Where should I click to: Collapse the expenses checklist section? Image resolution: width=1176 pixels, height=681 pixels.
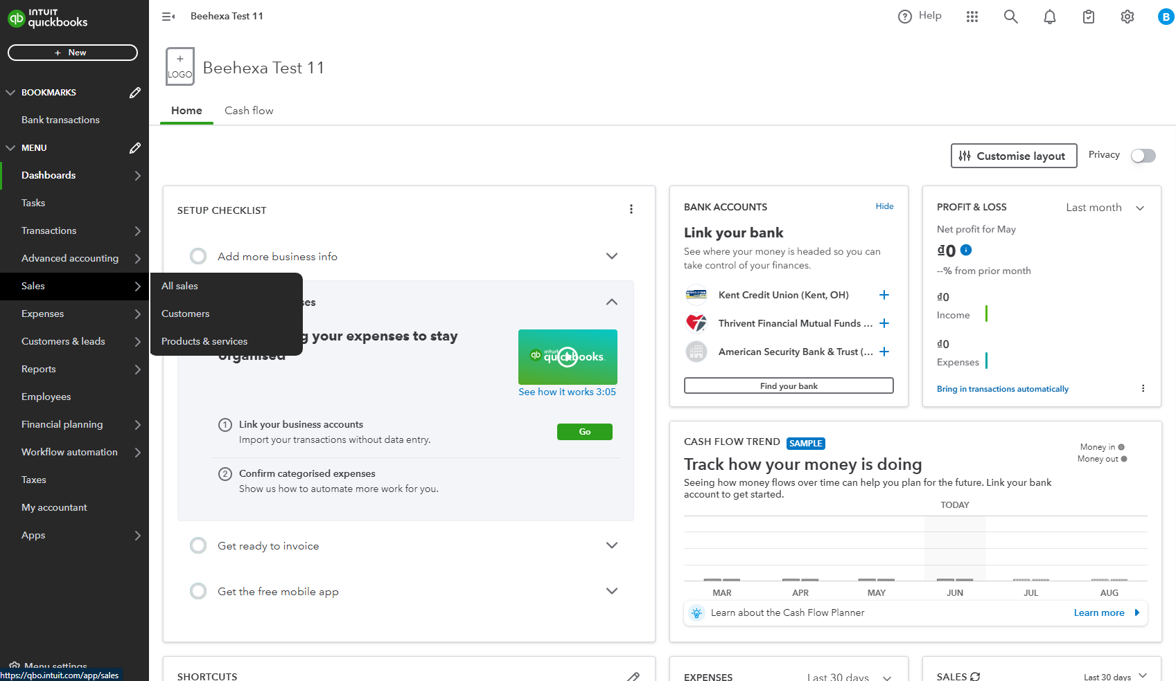(x=612, y=302)
